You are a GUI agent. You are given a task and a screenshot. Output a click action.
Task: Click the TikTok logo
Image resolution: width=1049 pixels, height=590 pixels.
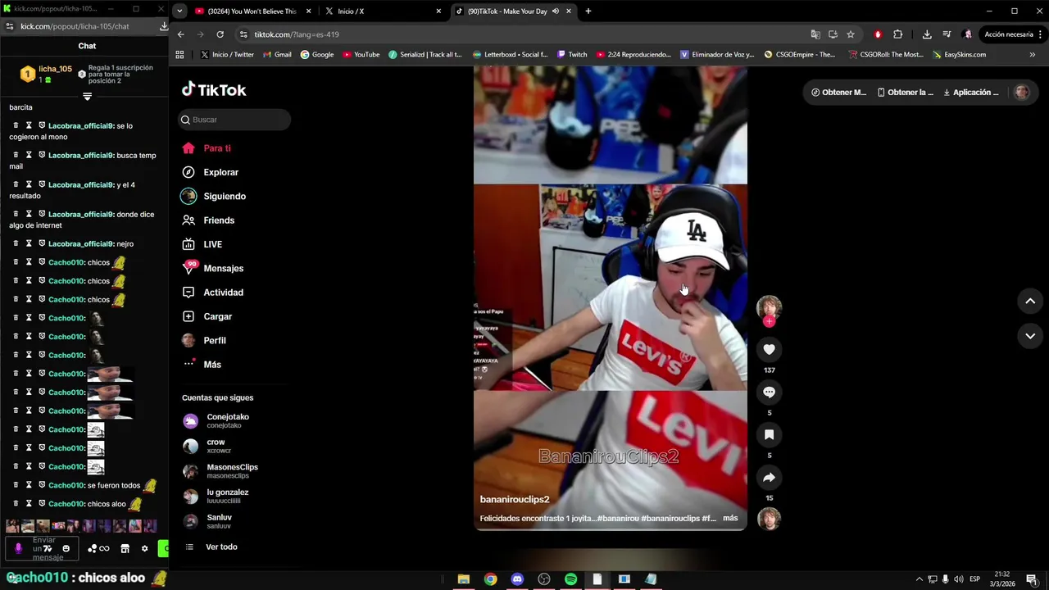[x=214, y=90]
